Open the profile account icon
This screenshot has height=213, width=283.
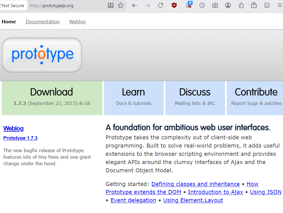(228, 5)
